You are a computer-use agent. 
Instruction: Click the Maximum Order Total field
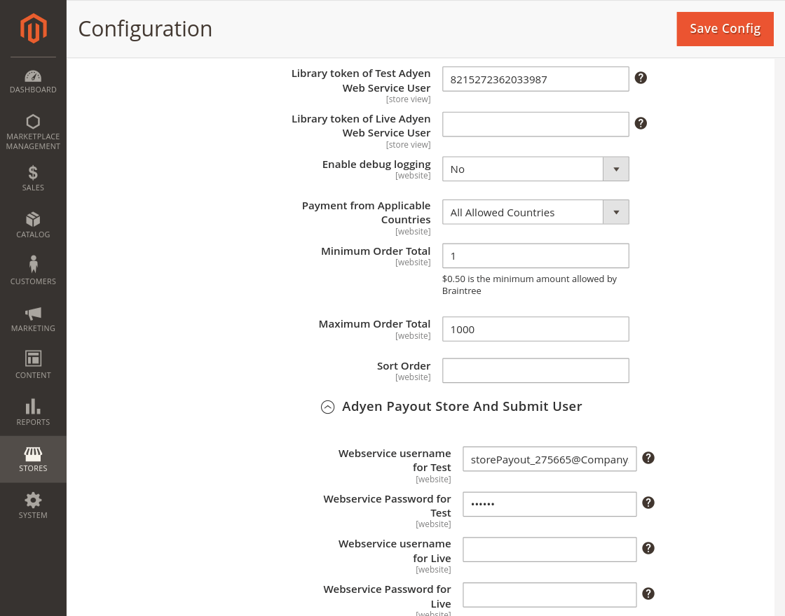click(x=535, y=329)
